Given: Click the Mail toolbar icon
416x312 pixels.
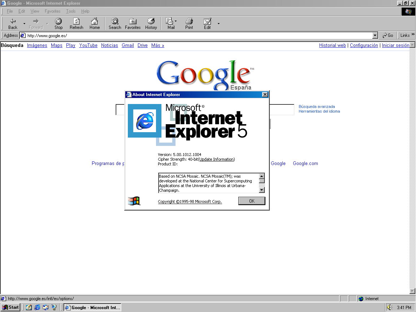Looking at the screenshot, I should pos(170,23).
